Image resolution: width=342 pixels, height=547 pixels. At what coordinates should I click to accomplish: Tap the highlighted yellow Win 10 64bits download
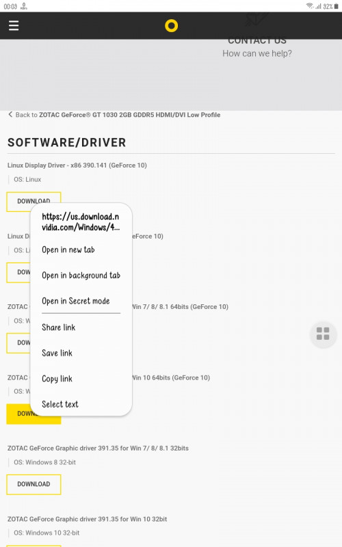click(34, 414)
